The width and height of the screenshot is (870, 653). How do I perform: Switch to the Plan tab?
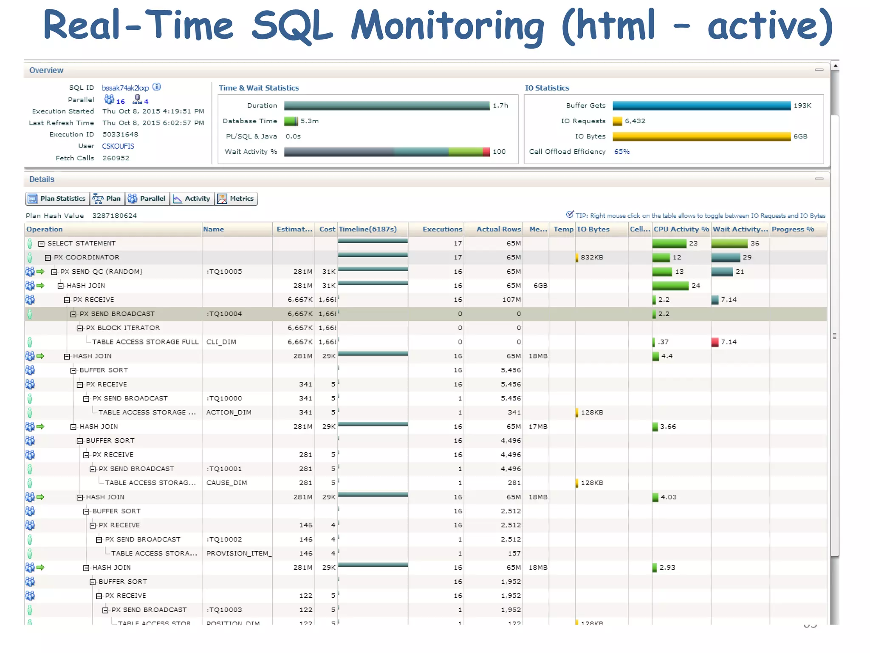coord(107,199)
